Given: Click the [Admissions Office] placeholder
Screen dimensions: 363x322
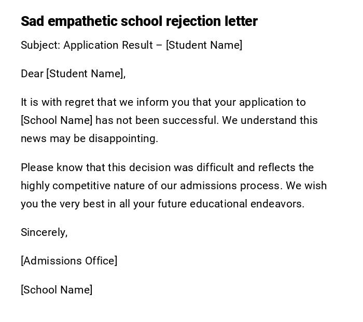Looking at the screenshot, I should pos(69,261).
